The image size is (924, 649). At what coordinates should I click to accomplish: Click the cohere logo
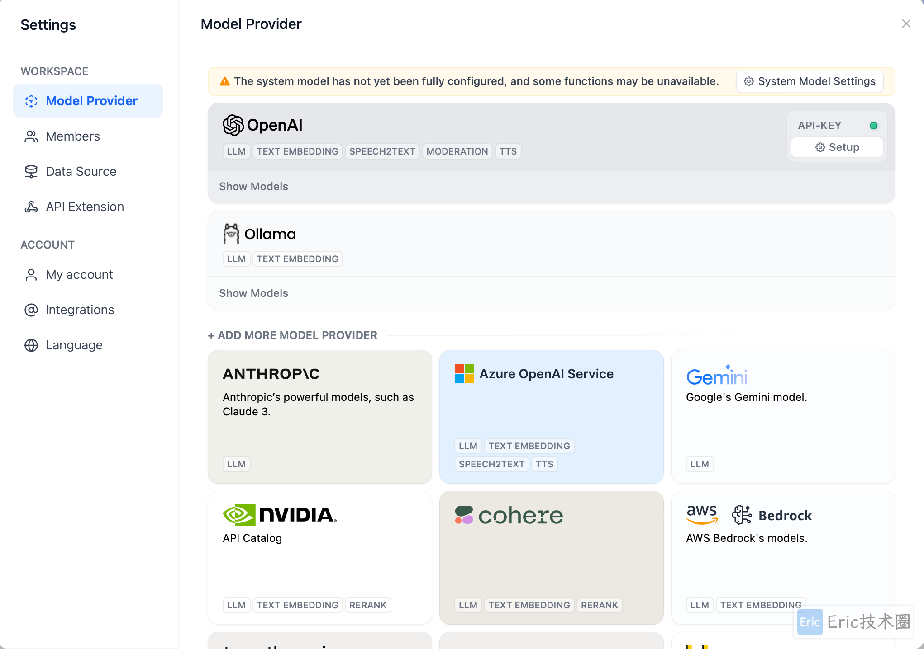point(509,515)
